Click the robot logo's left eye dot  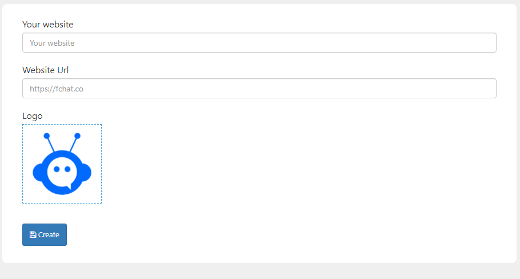[x=57, y=169]
